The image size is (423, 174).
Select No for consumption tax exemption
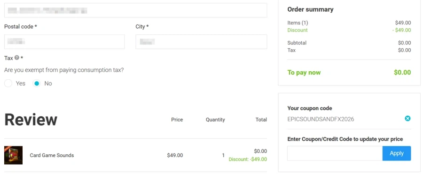pos(36,83)
